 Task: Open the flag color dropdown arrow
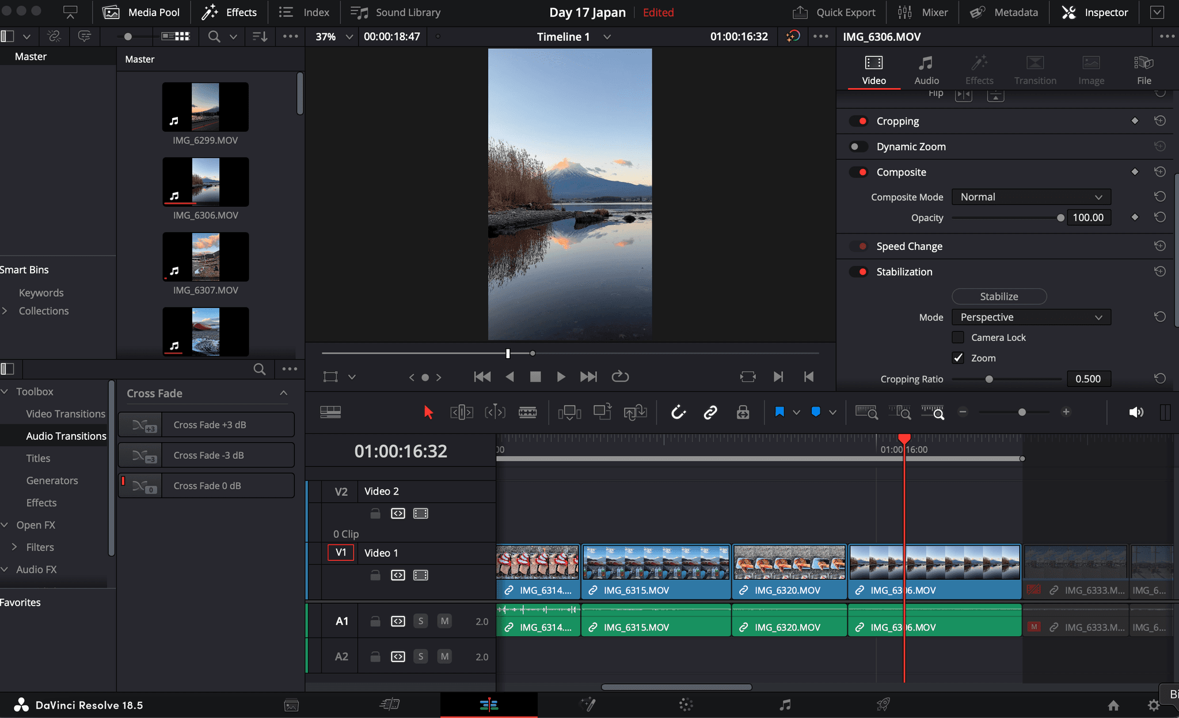click(796, 412)
